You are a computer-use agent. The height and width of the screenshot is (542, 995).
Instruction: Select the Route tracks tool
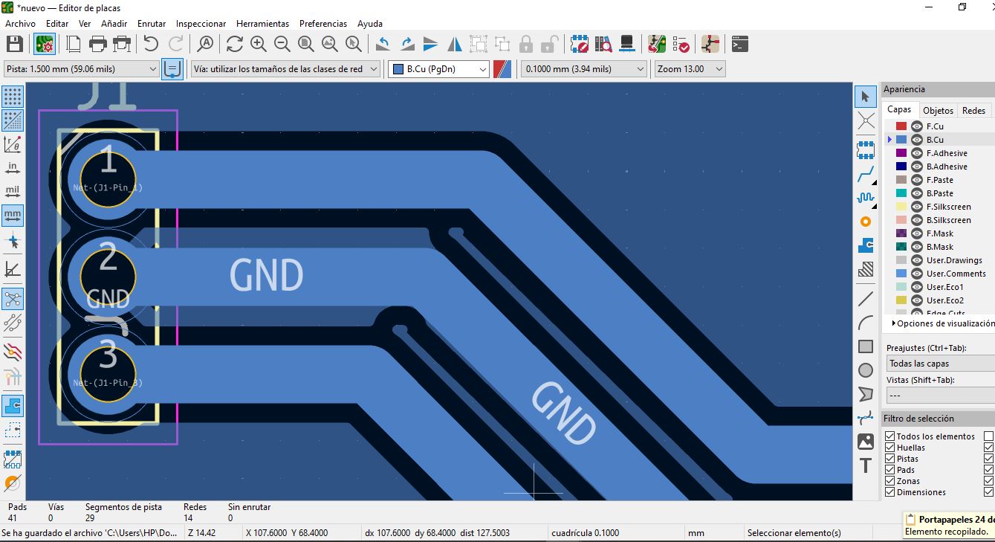point(866,175)
